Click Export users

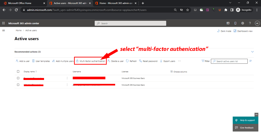pos(168,61)
